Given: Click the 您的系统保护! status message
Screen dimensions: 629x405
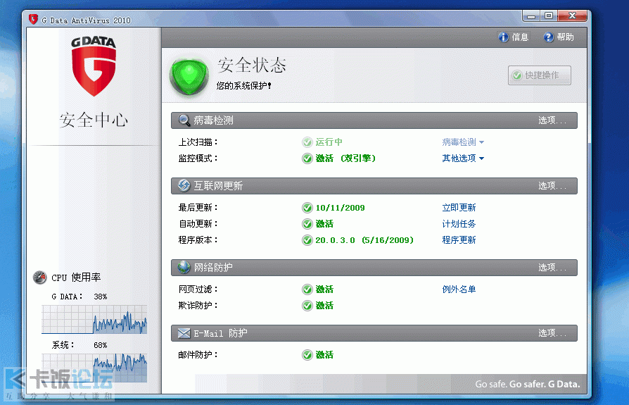Looking at the screenshot, I should tap(244, 85).
